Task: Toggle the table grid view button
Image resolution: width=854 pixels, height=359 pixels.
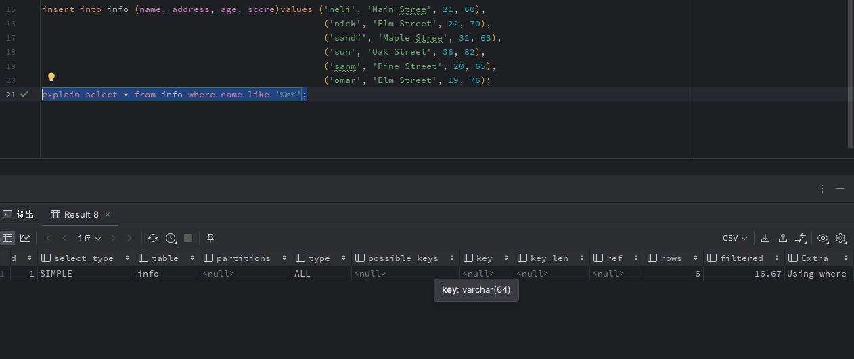Action: pos(7,238)
